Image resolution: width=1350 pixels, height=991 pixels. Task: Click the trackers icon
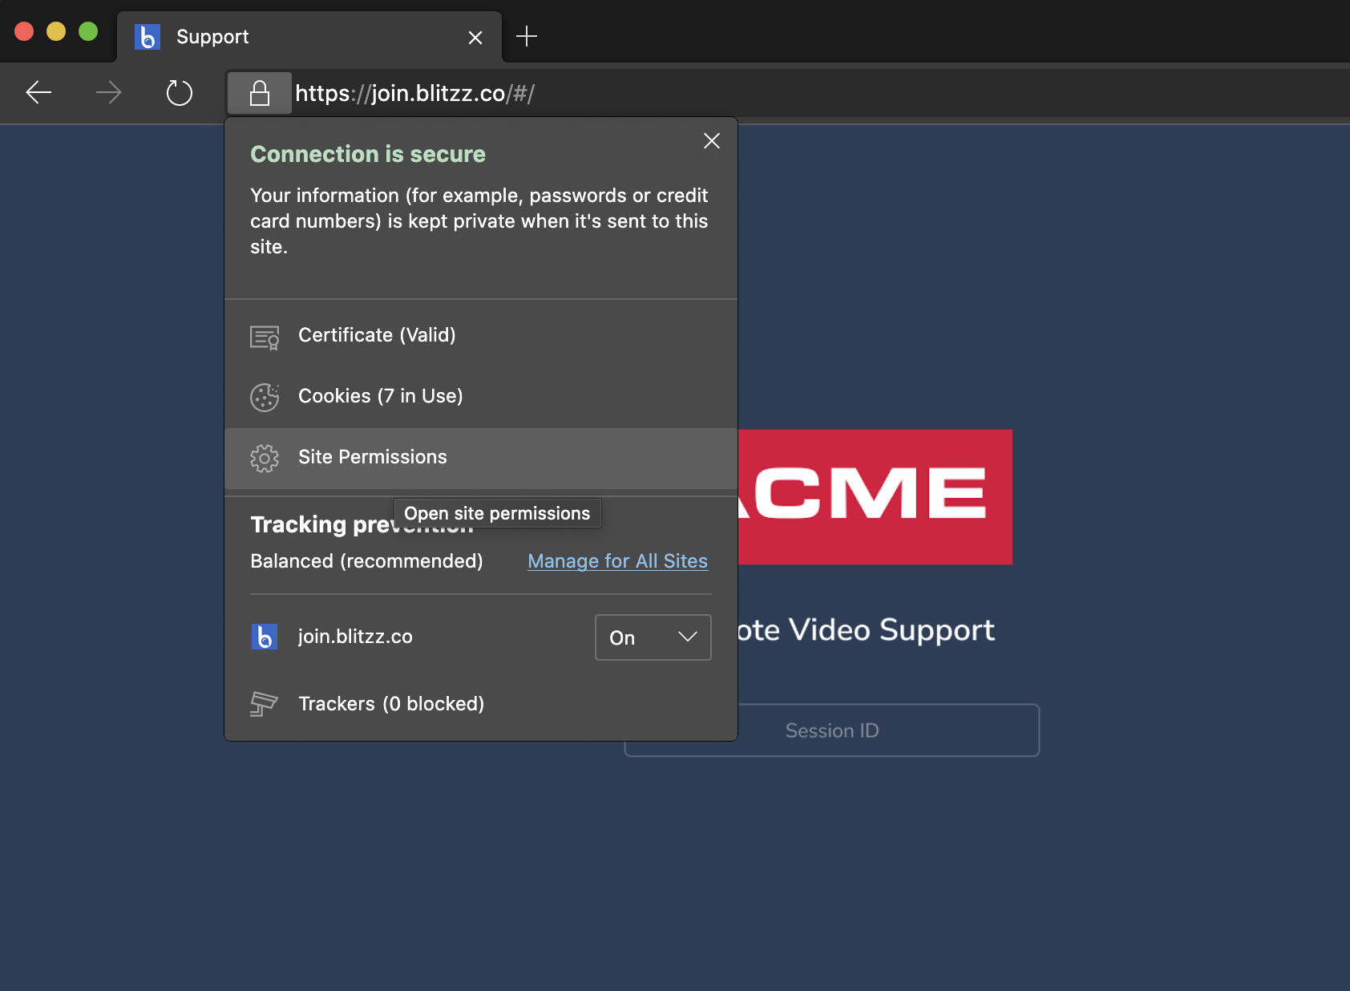click(264, 704)
